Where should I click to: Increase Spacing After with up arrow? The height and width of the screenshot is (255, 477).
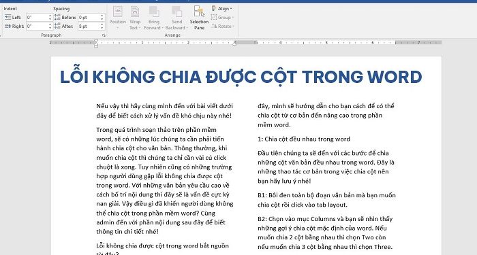pyautogui.click(x=102, y=24)
